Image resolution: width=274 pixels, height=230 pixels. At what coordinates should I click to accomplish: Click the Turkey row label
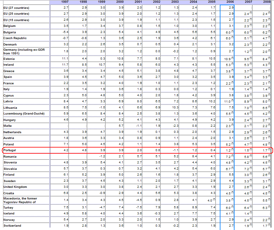point(8,208)
